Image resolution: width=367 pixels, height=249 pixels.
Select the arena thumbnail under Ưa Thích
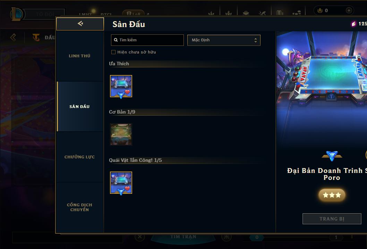(x=121, y=86)
